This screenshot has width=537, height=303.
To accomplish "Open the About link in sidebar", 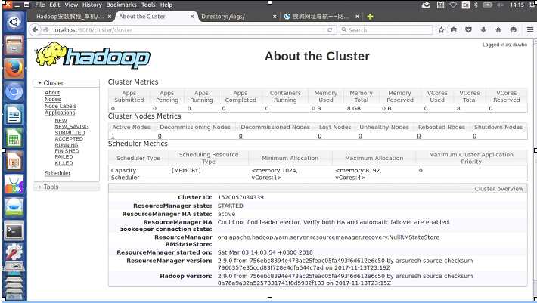I will point(52,93).
